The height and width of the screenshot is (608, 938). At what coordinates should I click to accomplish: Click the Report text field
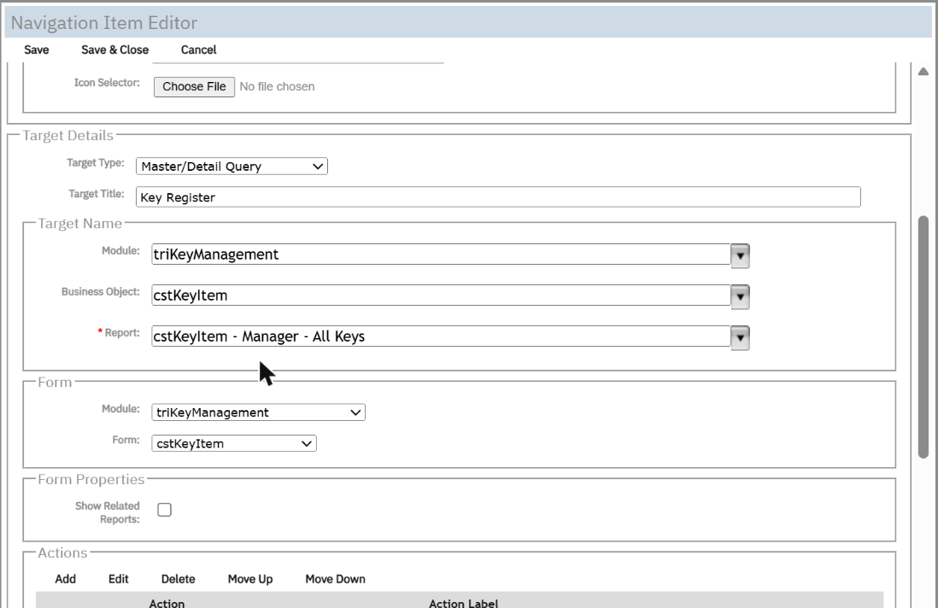(441, 336)
